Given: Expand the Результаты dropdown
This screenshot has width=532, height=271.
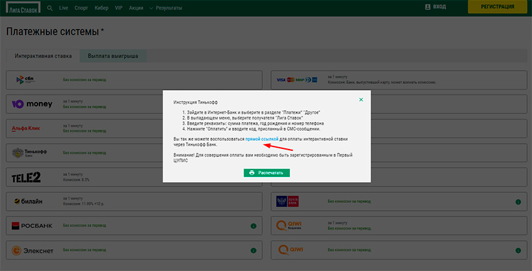Looking at the screenshot, I should (x=166, y=8).
